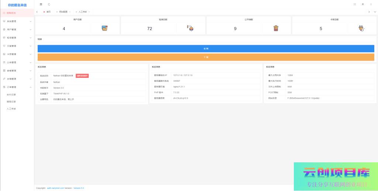This screenshot has width=378, height=191.
Task: Click the red badge beside system name
Action: [82, 76]
